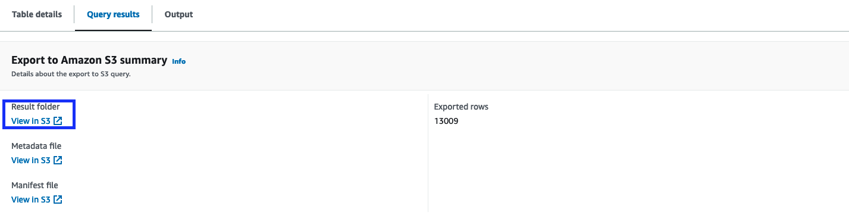Click external link icon under Metadata file
The width and height of the screenshot is (849, 215).
[x=58, y=160]
